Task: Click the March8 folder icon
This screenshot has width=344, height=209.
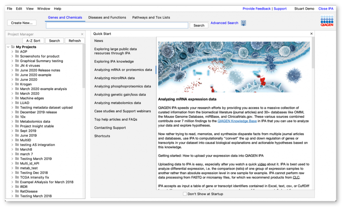Action: point(17,149)
